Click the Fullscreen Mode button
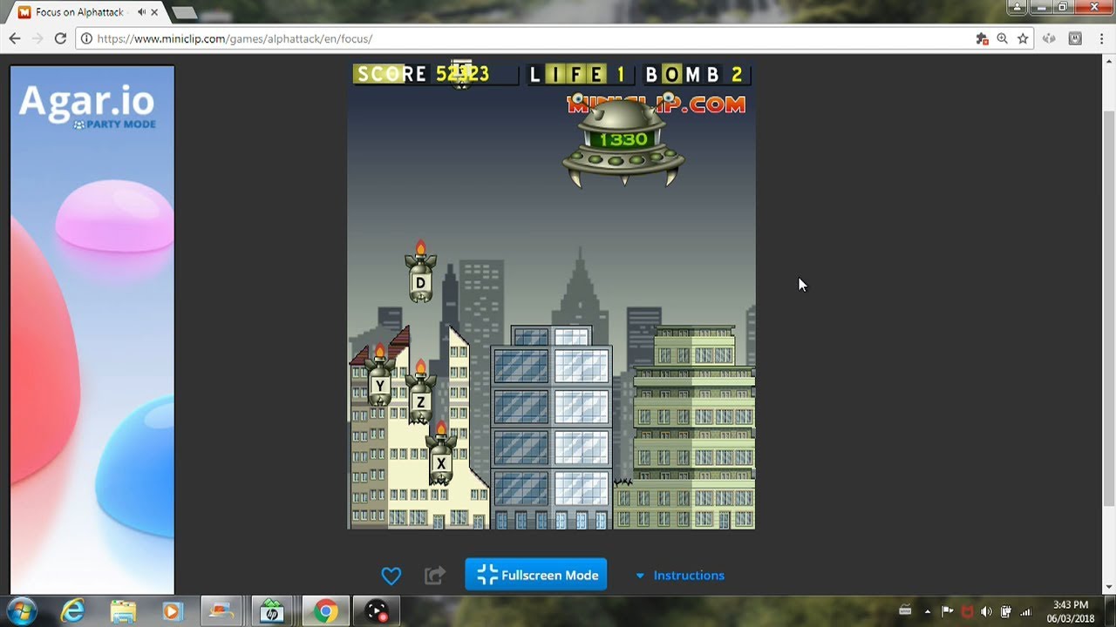Screen dimensions: 1116x627 (535, 575)
